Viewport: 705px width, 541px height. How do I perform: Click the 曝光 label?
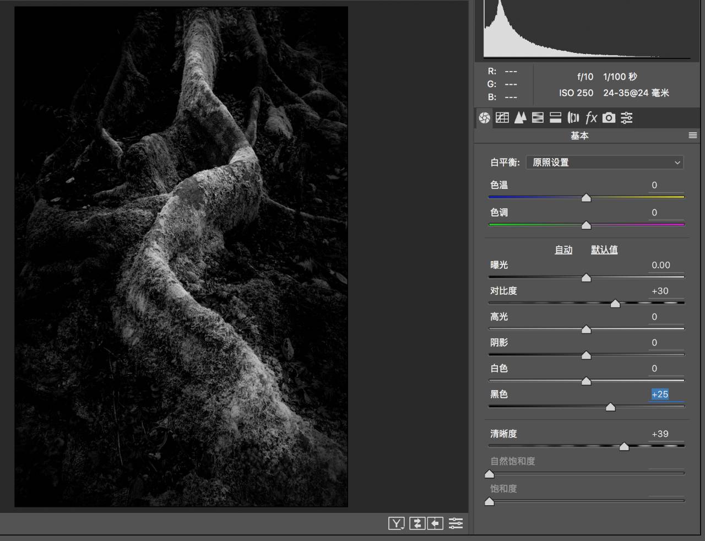tap(499, 265)
